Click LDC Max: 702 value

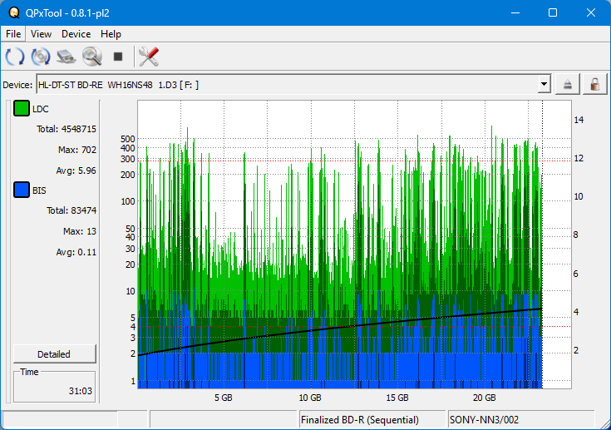pos(77,150)
